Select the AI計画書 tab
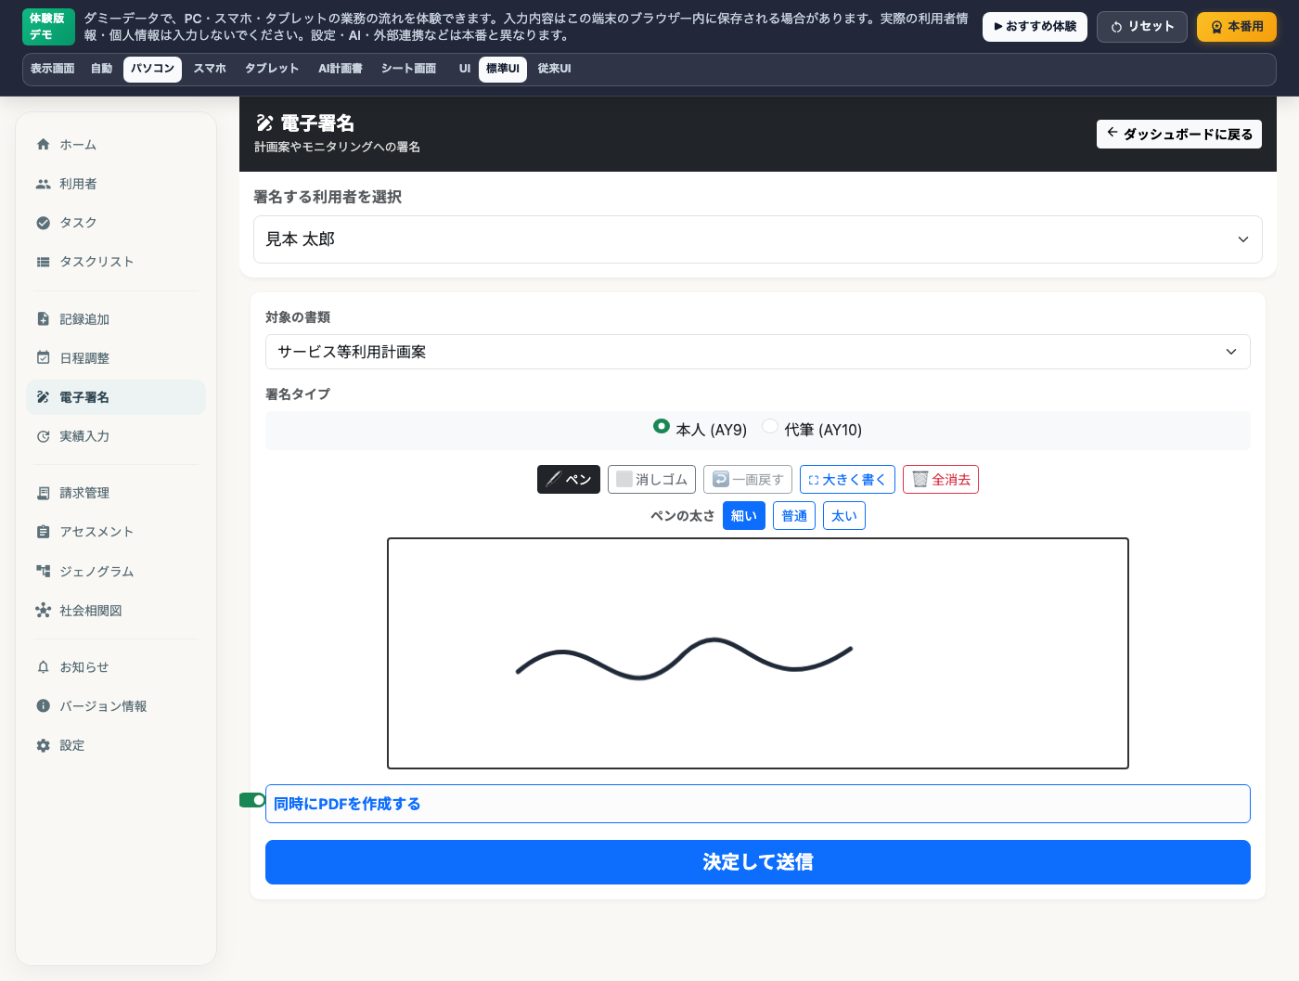The height and width of the screenshot is (981, 1299). click(341, 70)
